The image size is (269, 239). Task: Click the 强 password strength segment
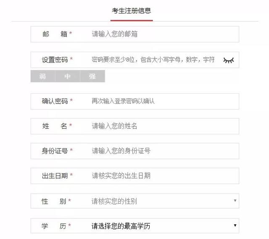pos(92,76)
